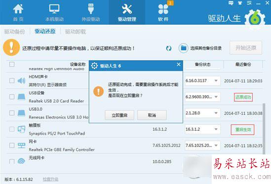Click the folder icon for backup directory
Viewport: 271px width, 184px height.
[183, 48]
